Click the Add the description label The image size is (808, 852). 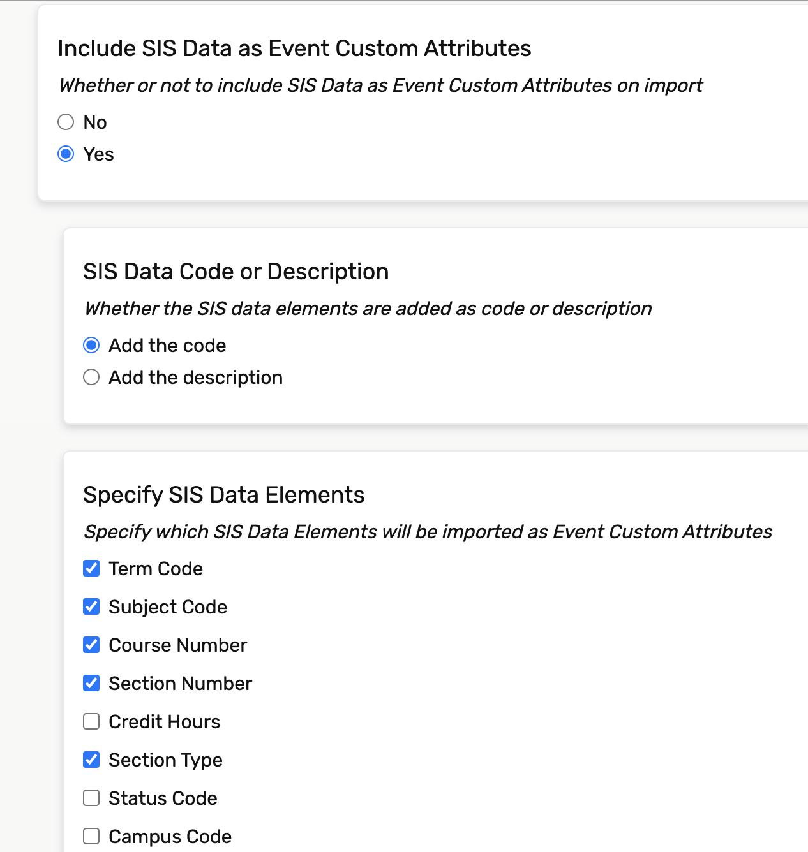(x=195, y=377)
